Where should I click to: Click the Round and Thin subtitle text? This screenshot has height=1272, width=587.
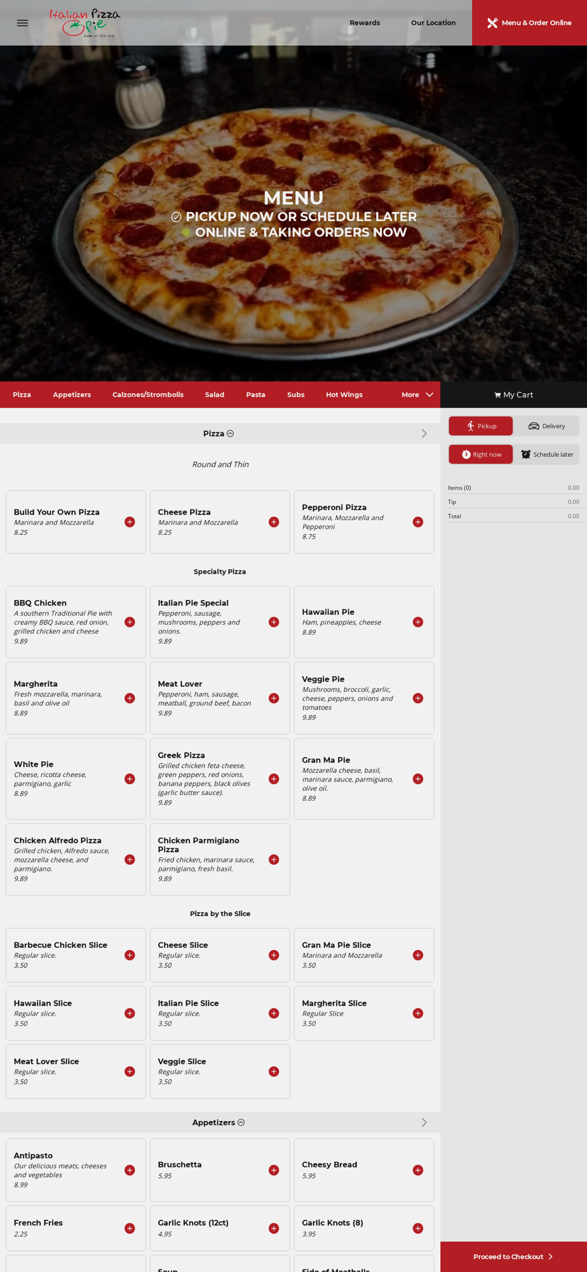[220, 464]
